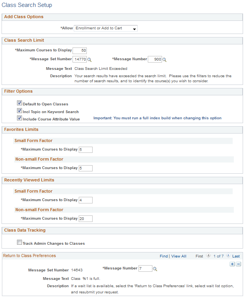Click 'Class %1 is full.' message text
The width and height of the screenshot is (245, 298).
(x=86, y=279)
